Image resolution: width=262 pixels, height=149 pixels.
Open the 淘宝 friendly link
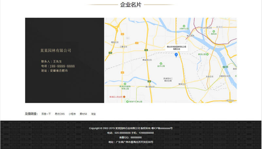[x=93, y=114]
